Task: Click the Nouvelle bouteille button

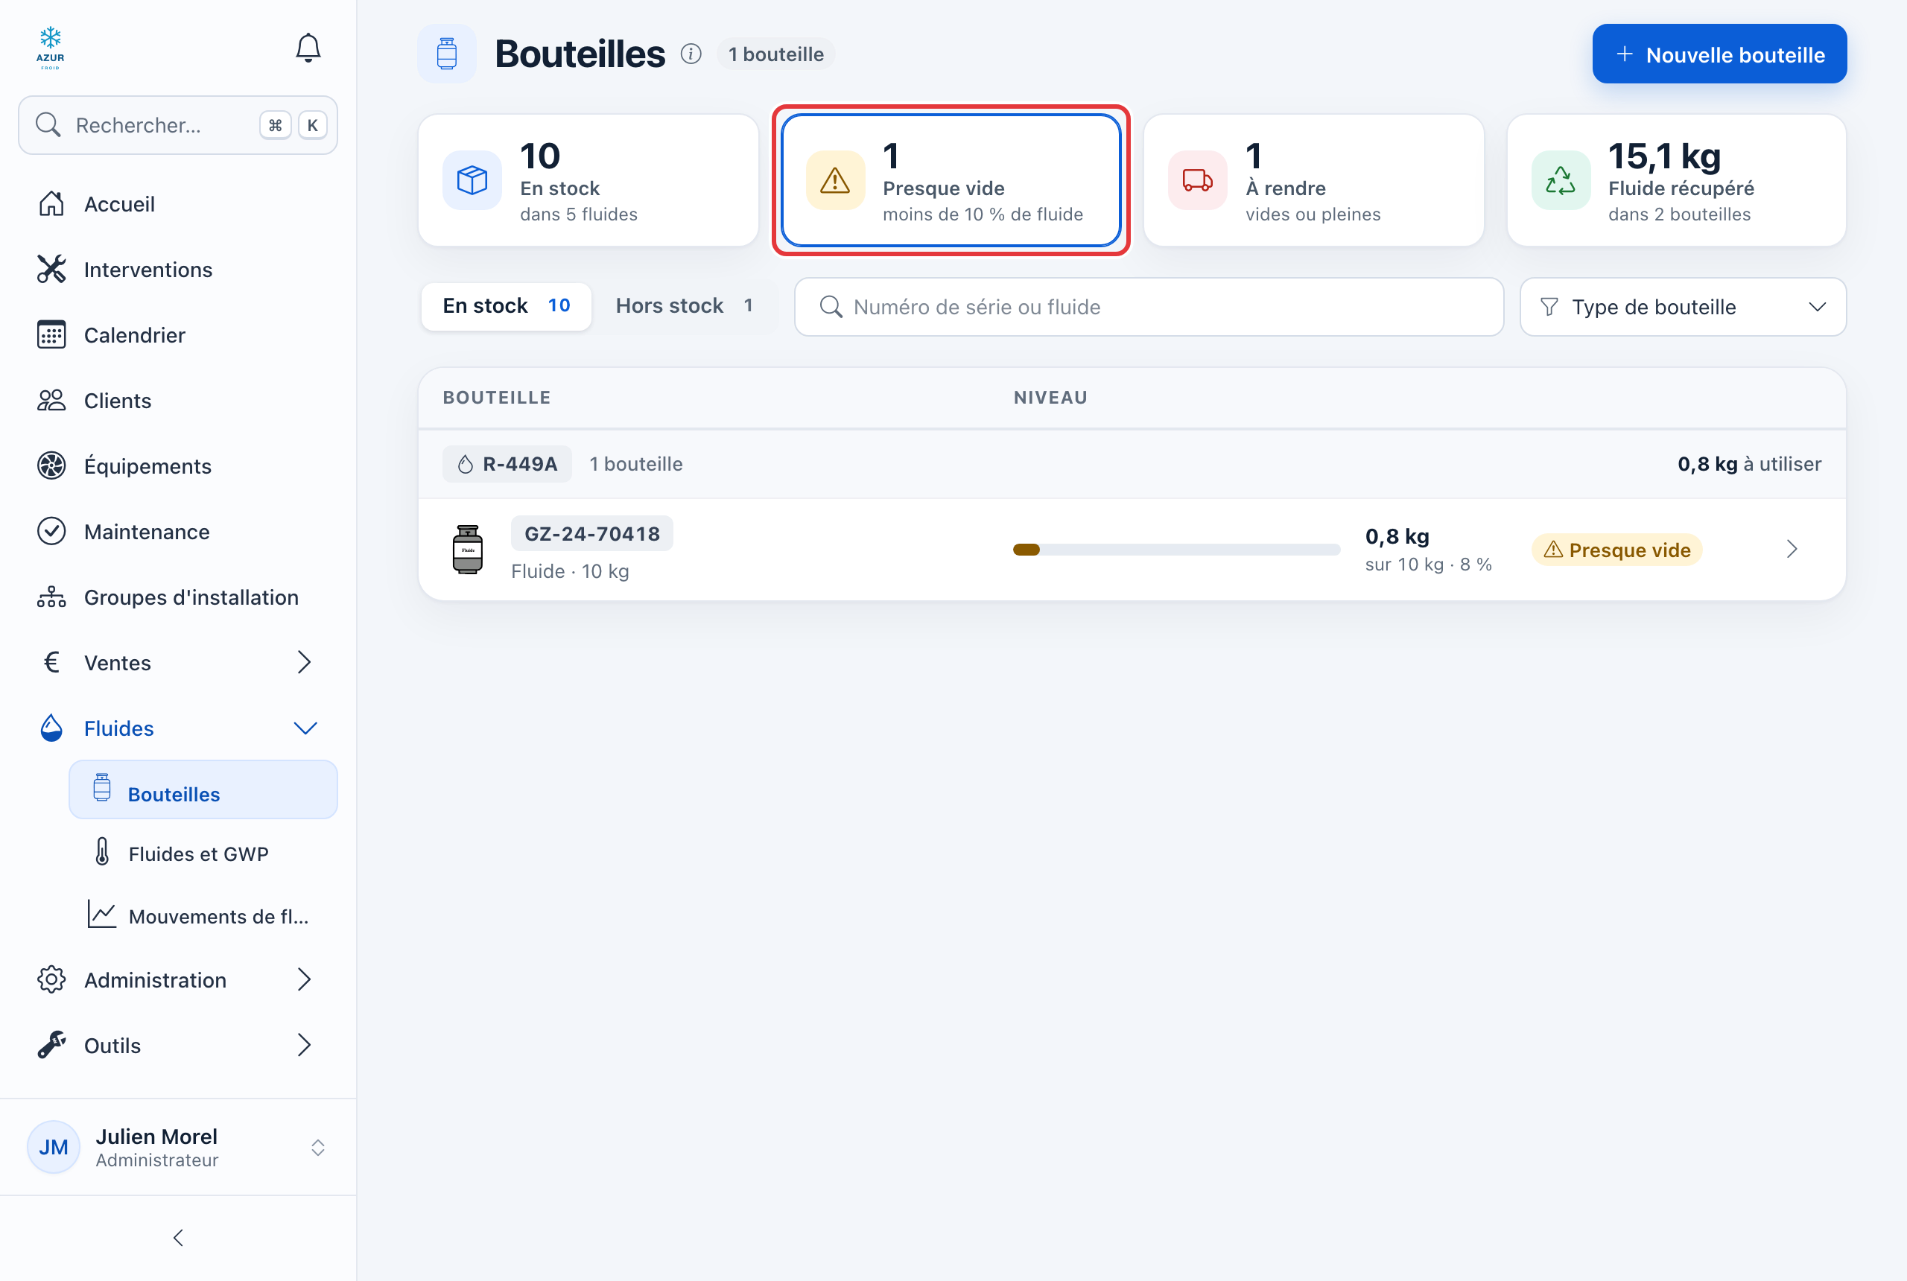Action: [1719, 54]
